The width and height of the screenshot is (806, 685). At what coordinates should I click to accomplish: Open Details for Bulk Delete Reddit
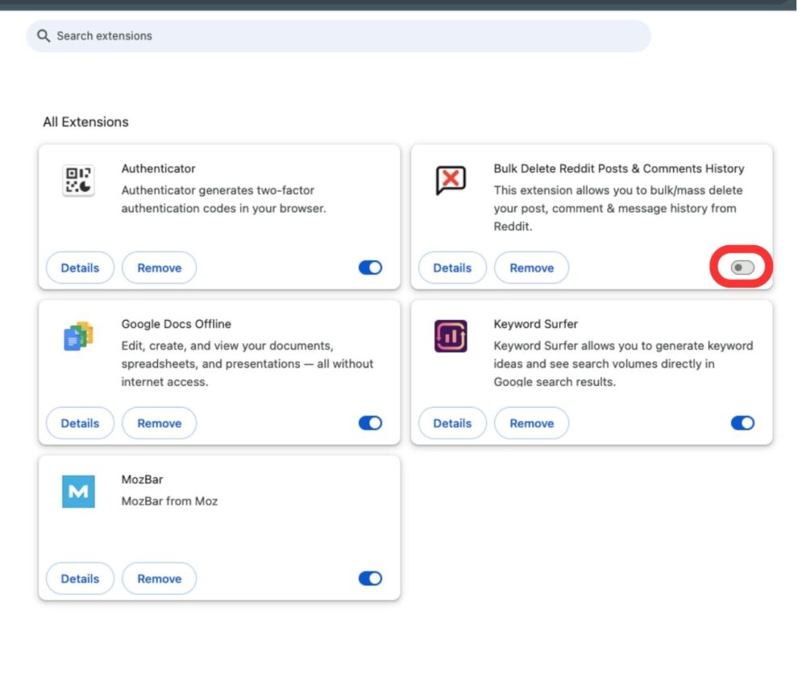452,267
